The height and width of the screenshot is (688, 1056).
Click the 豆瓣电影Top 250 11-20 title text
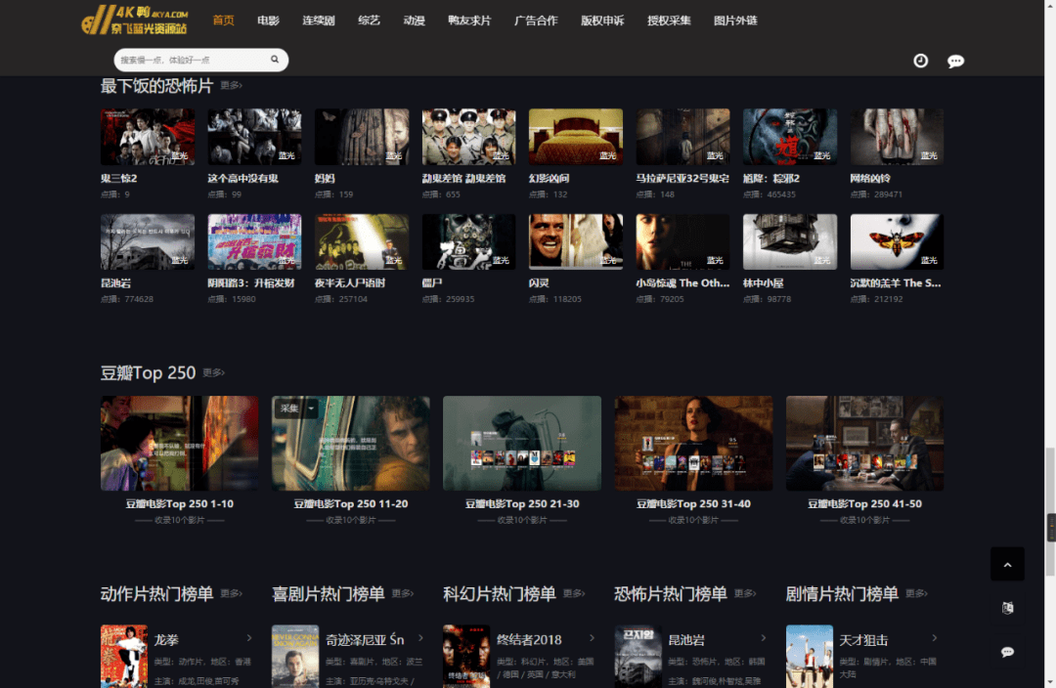351,503
